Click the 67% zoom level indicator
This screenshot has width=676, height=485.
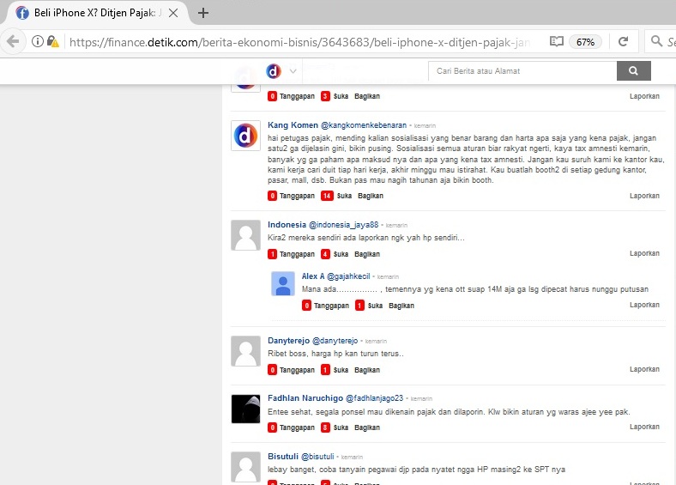pyautogui.click(x=586, y=41)
